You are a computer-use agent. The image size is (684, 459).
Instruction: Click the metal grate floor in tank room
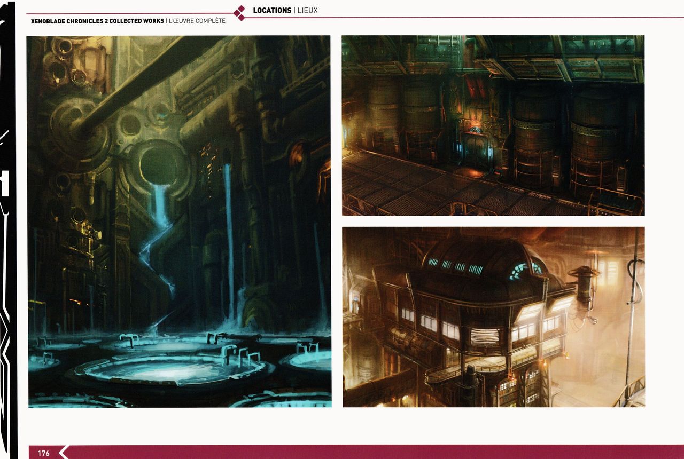tap(428, 187)
